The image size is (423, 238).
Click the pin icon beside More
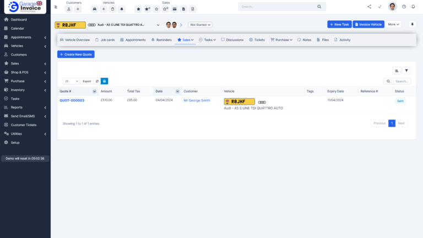tap(412, 25)
